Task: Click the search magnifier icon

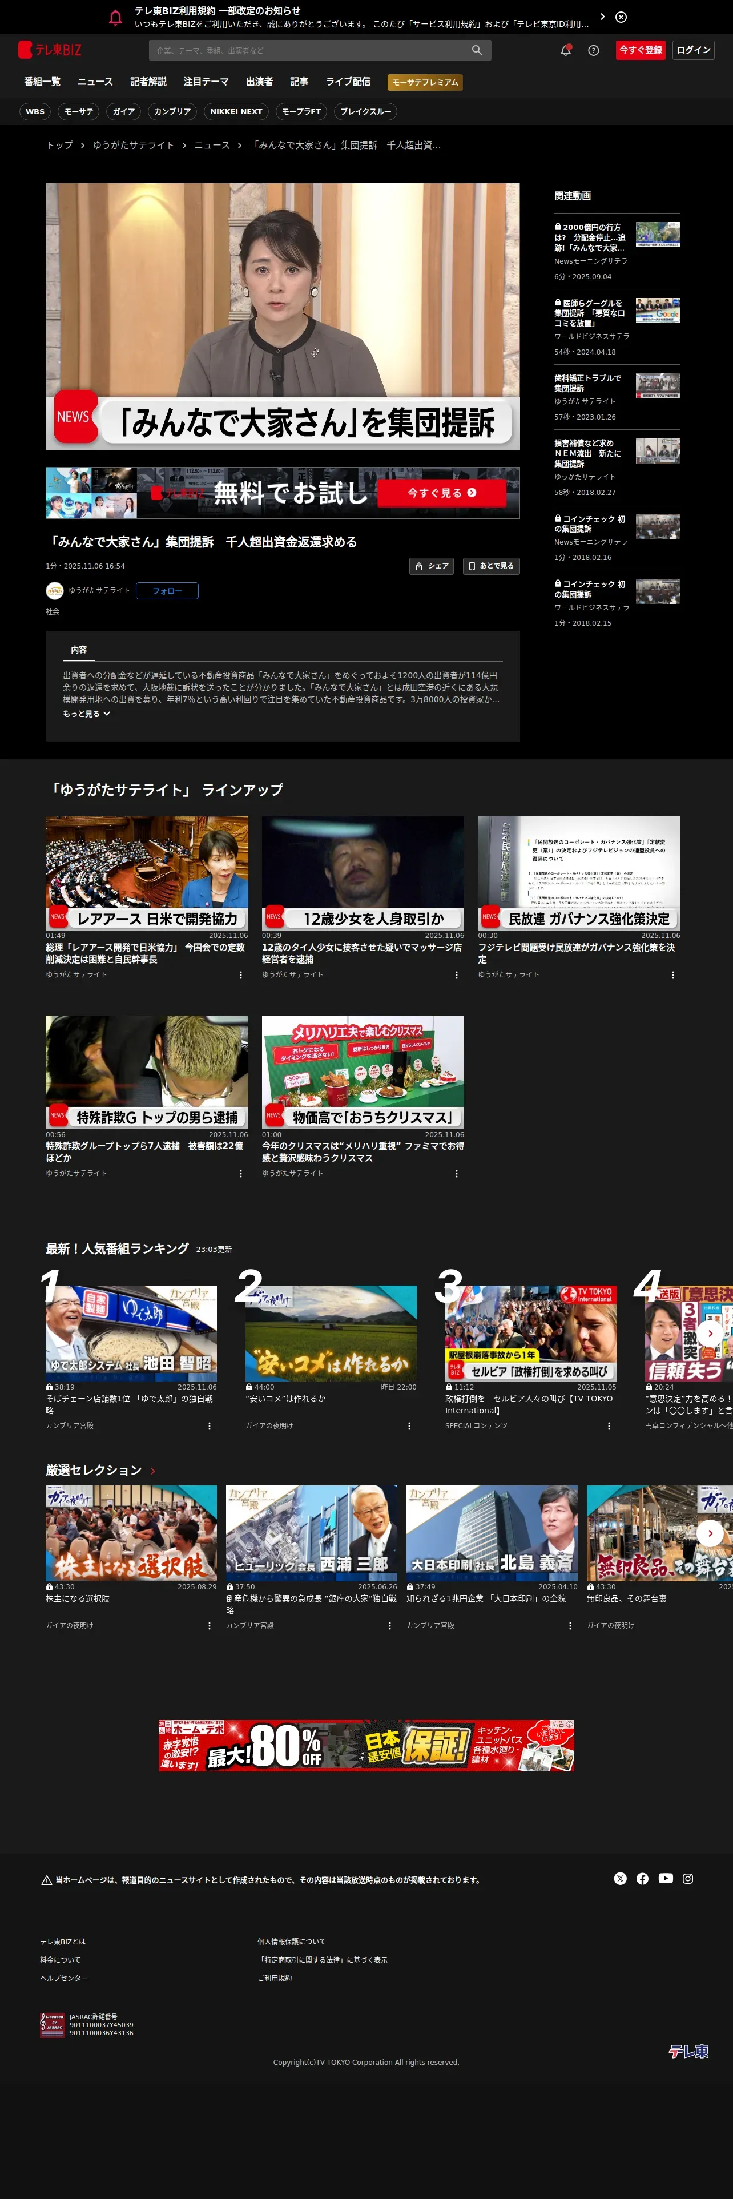Action: click(477, 50)
